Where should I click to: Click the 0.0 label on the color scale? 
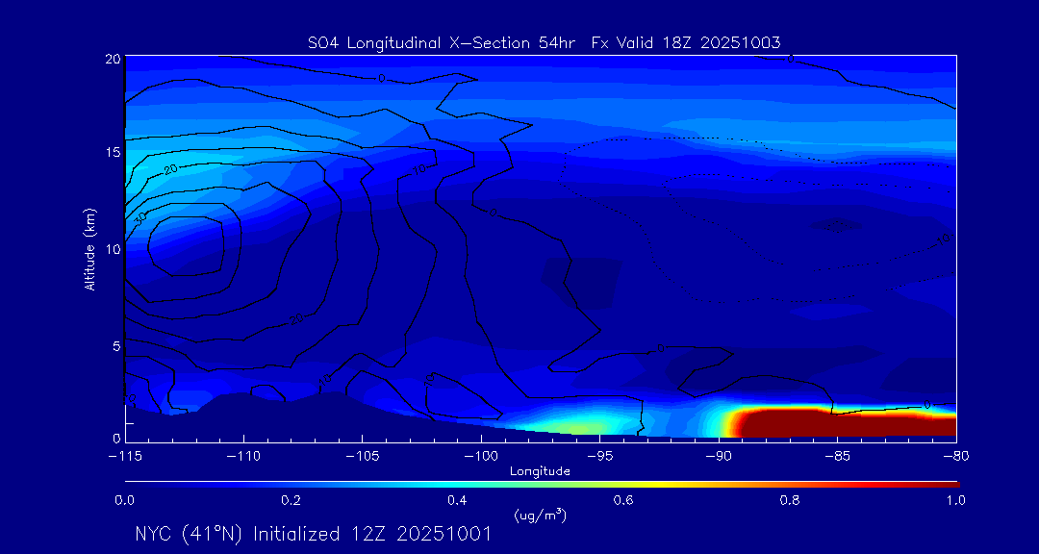(x=124, y=500)
